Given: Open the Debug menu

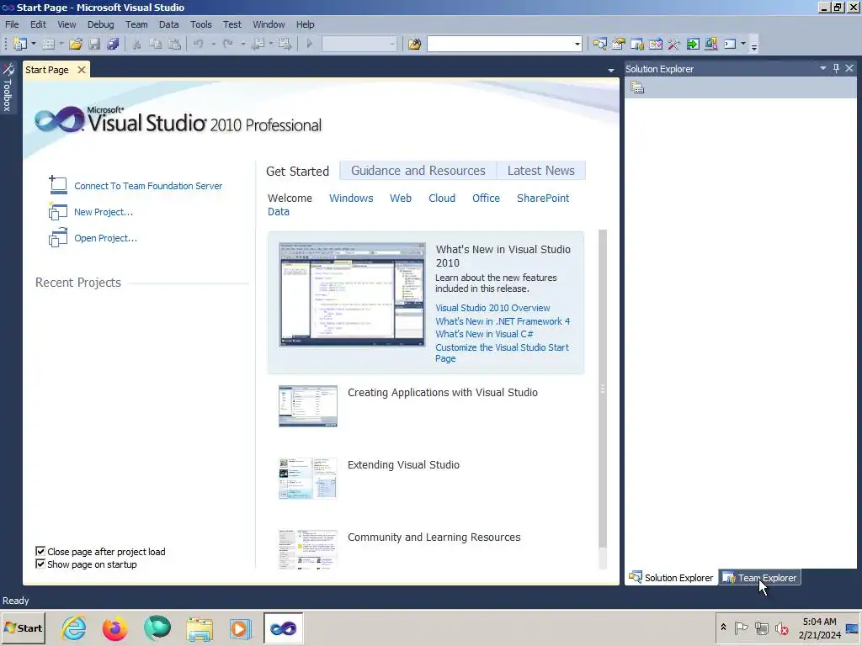Looking at the screenshot, I should pyautogui.click(x=101, y=24).
